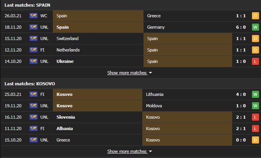
Task: Click date 18.11.20
Action: click(x=13, y=27)
